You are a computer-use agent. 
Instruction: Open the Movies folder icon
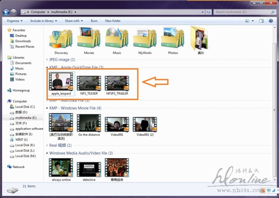click(89, 39)
